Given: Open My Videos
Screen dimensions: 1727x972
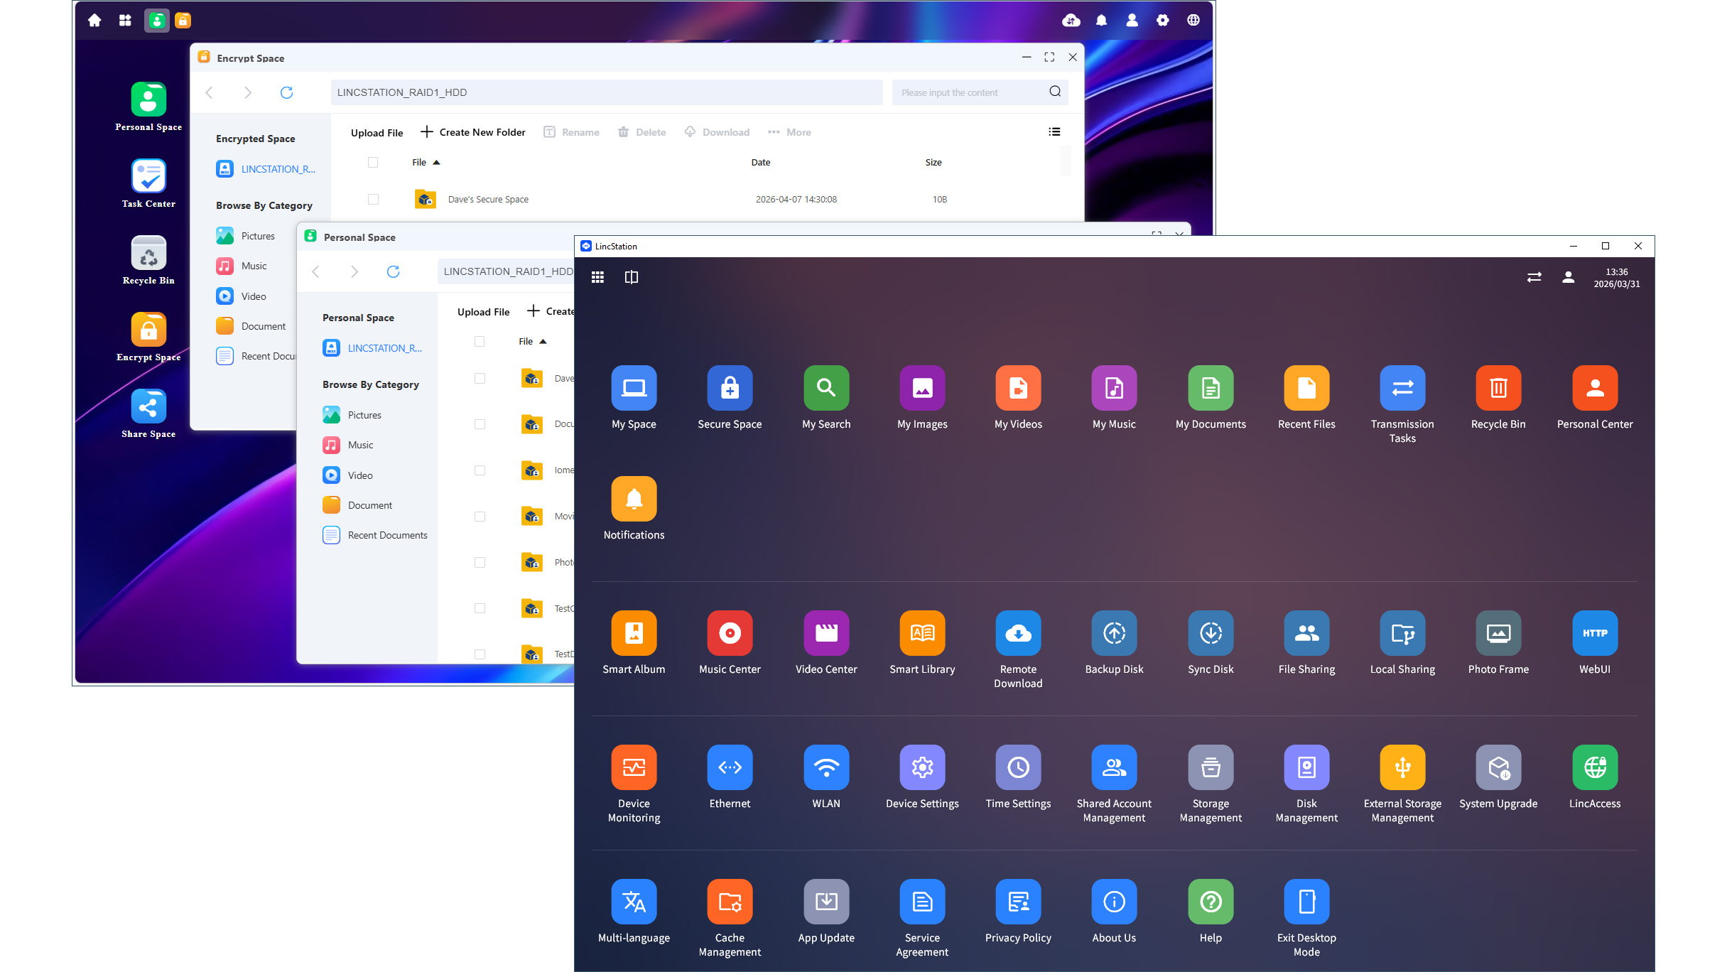Looking at the screenshot, I should pyautogui.click(x=1018, y=388).
